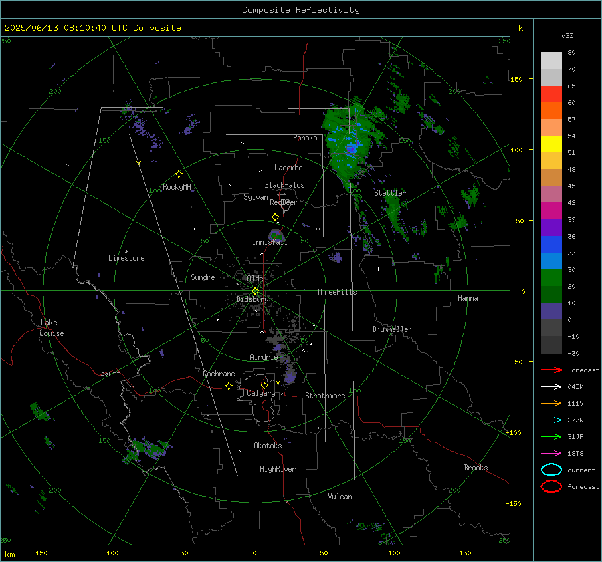The image size is (602, 562).
Task: Click the 'Banff' city label
Action: [110, 372]
